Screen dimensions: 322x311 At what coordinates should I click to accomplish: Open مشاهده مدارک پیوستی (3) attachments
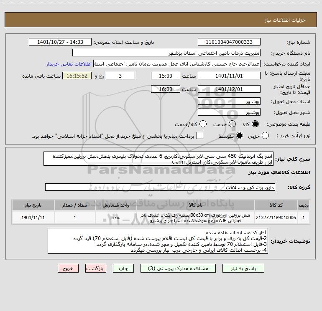tap(178, 268)
